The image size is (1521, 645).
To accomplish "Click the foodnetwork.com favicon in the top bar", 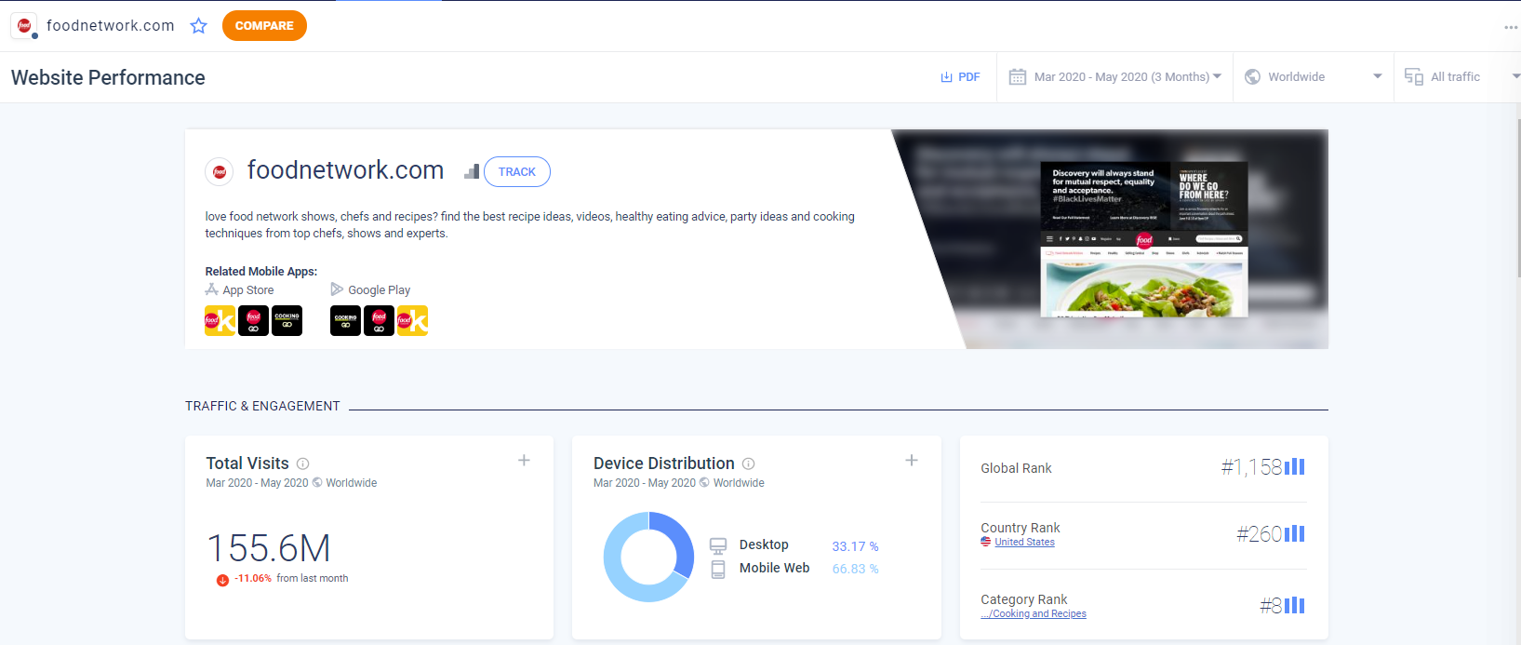I will pos(24,26).
